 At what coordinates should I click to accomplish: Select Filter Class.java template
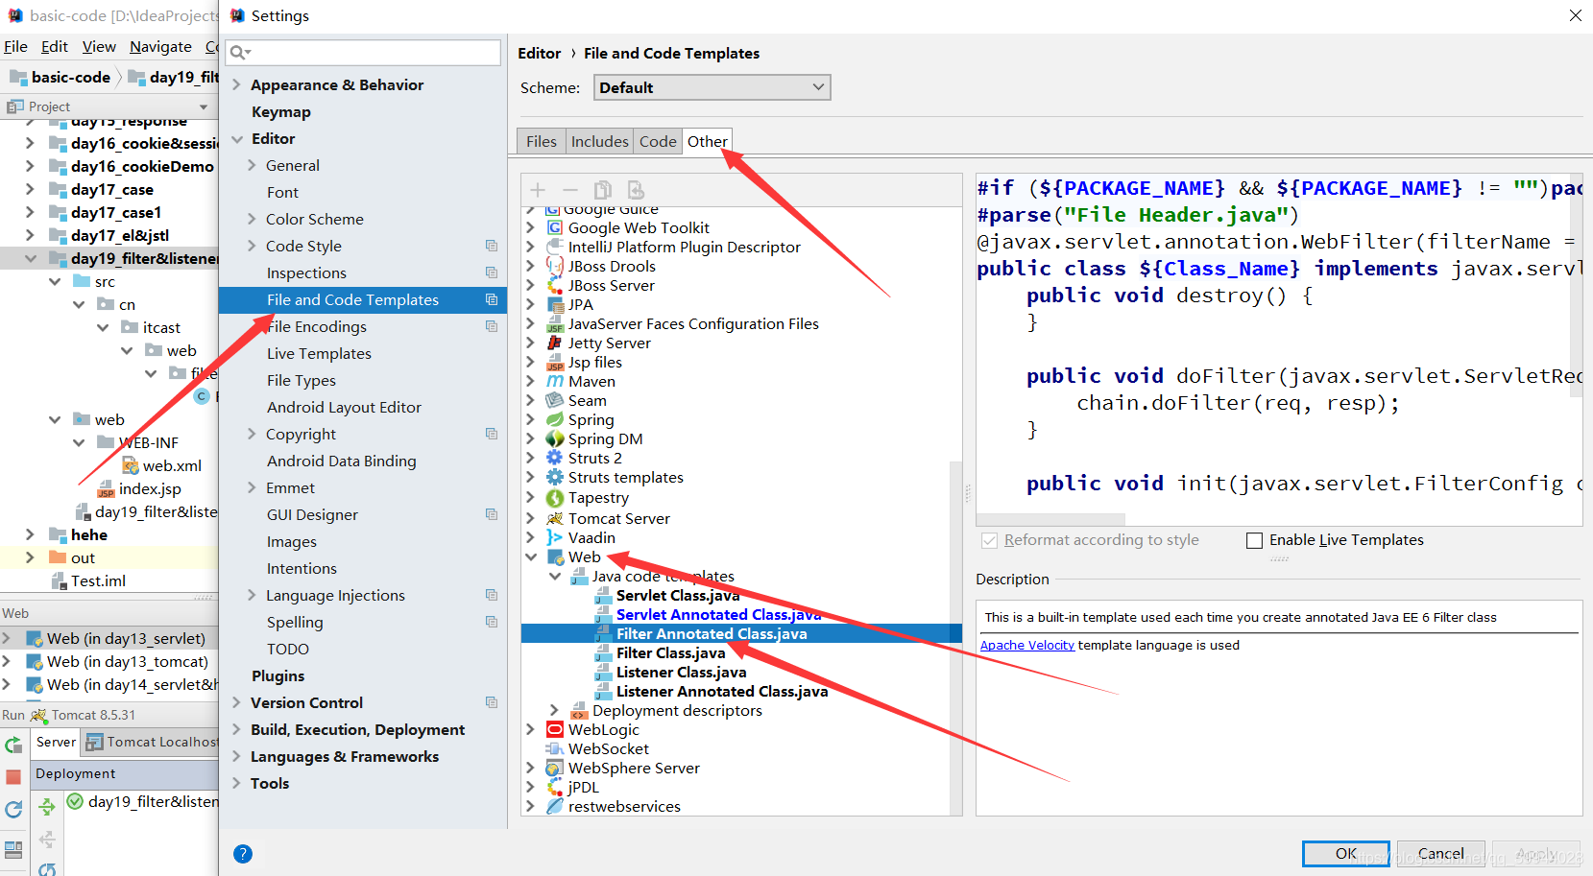point(671,652)
